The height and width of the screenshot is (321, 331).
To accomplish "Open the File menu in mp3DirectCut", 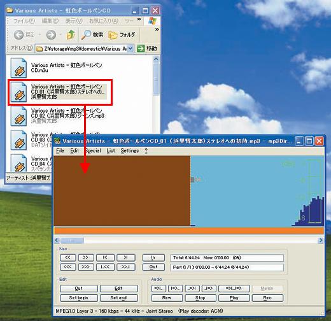I will tap(60, 151).
